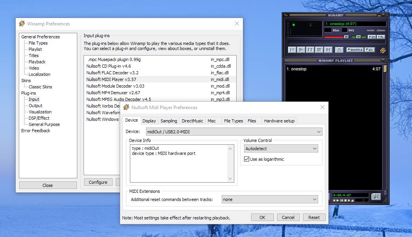This screenshot has height=237, width=412.
Task: Click the Winamp seek position bar
Action: point(337,42)
